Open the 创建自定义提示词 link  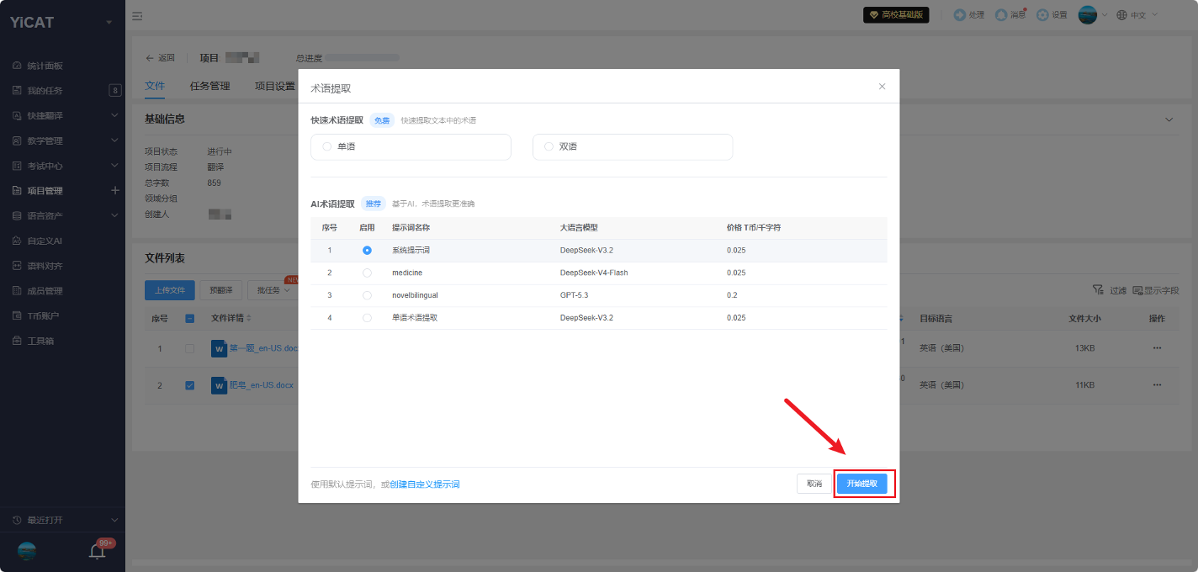(x=425, y=485)
